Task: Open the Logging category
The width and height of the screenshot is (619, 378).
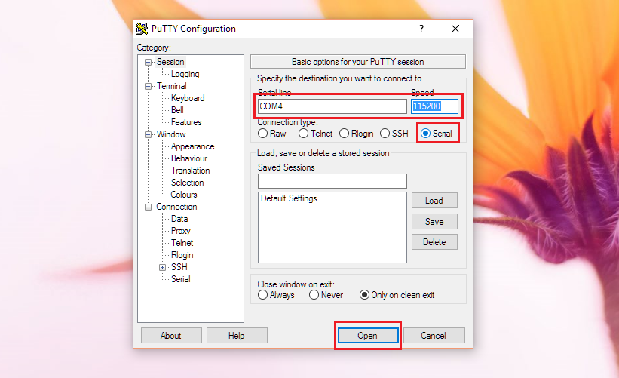Action: pos(185,74)
